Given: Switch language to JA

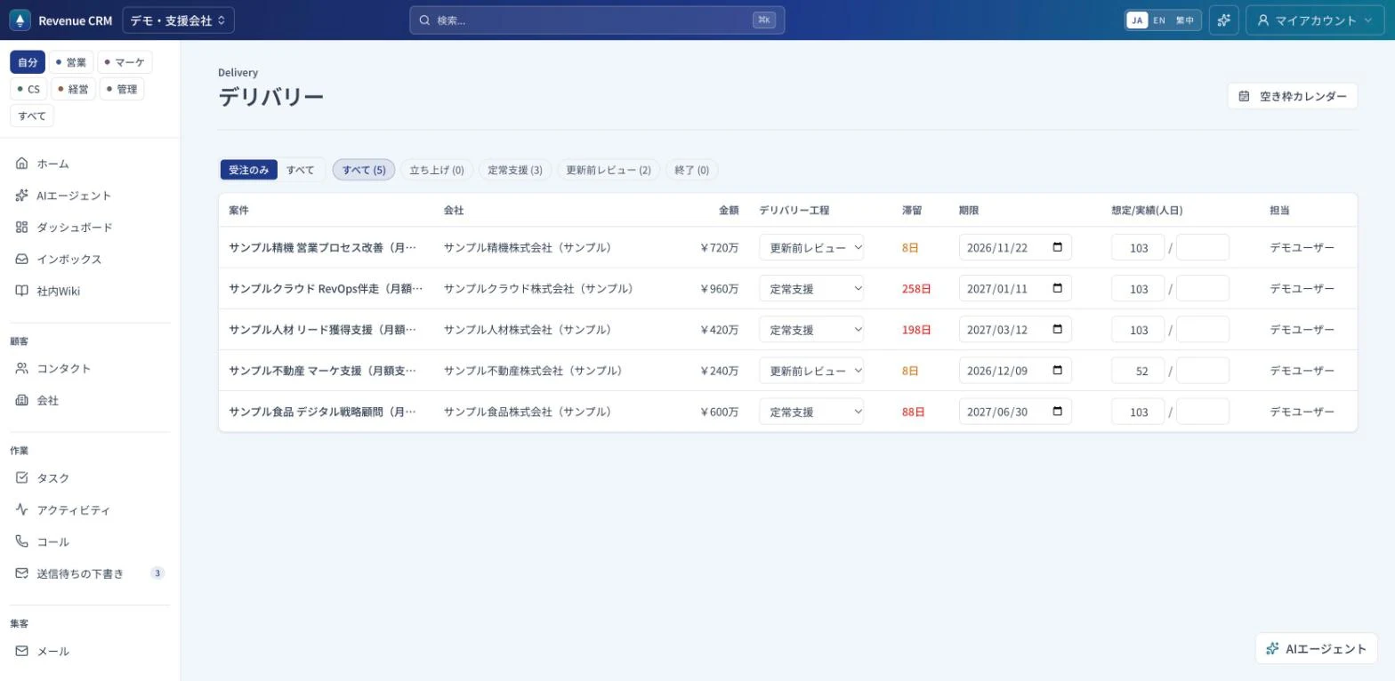Looking at the screenshot, I should tap(1137, 20).
